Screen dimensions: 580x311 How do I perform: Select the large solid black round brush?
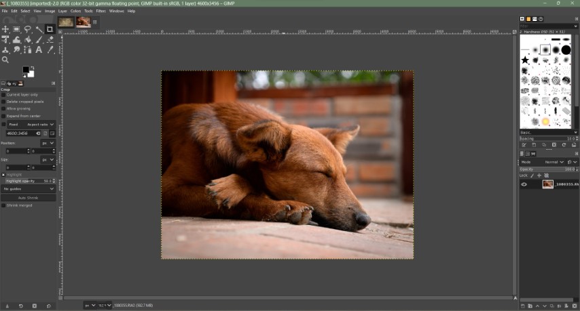[566, 49]
